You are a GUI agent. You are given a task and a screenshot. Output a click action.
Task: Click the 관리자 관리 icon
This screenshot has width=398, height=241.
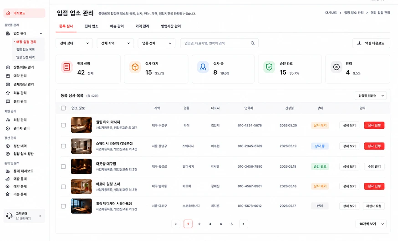[x=8, y=129]
